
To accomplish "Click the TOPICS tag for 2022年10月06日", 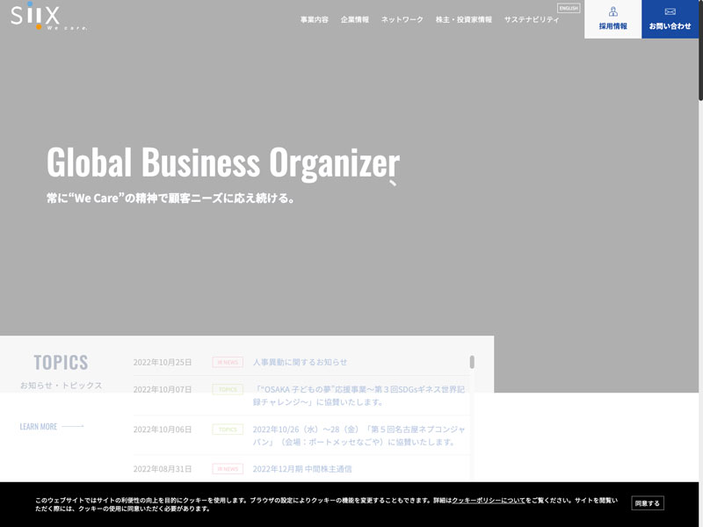I will [228, 430].
